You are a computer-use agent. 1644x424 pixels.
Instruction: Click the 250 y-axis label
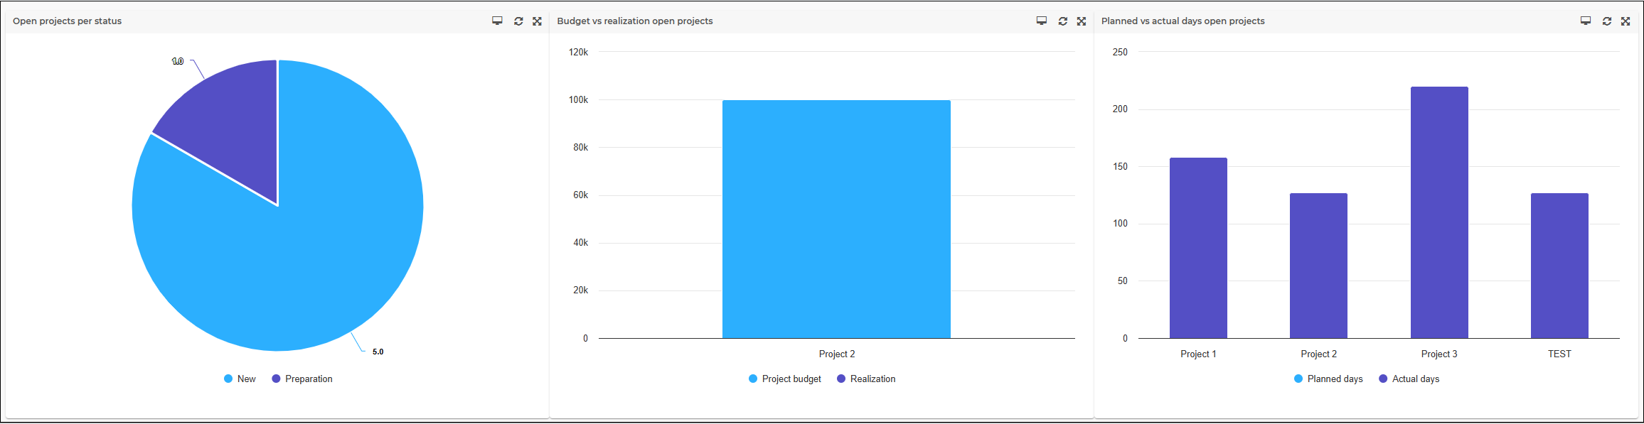(x=1120, y=52)
